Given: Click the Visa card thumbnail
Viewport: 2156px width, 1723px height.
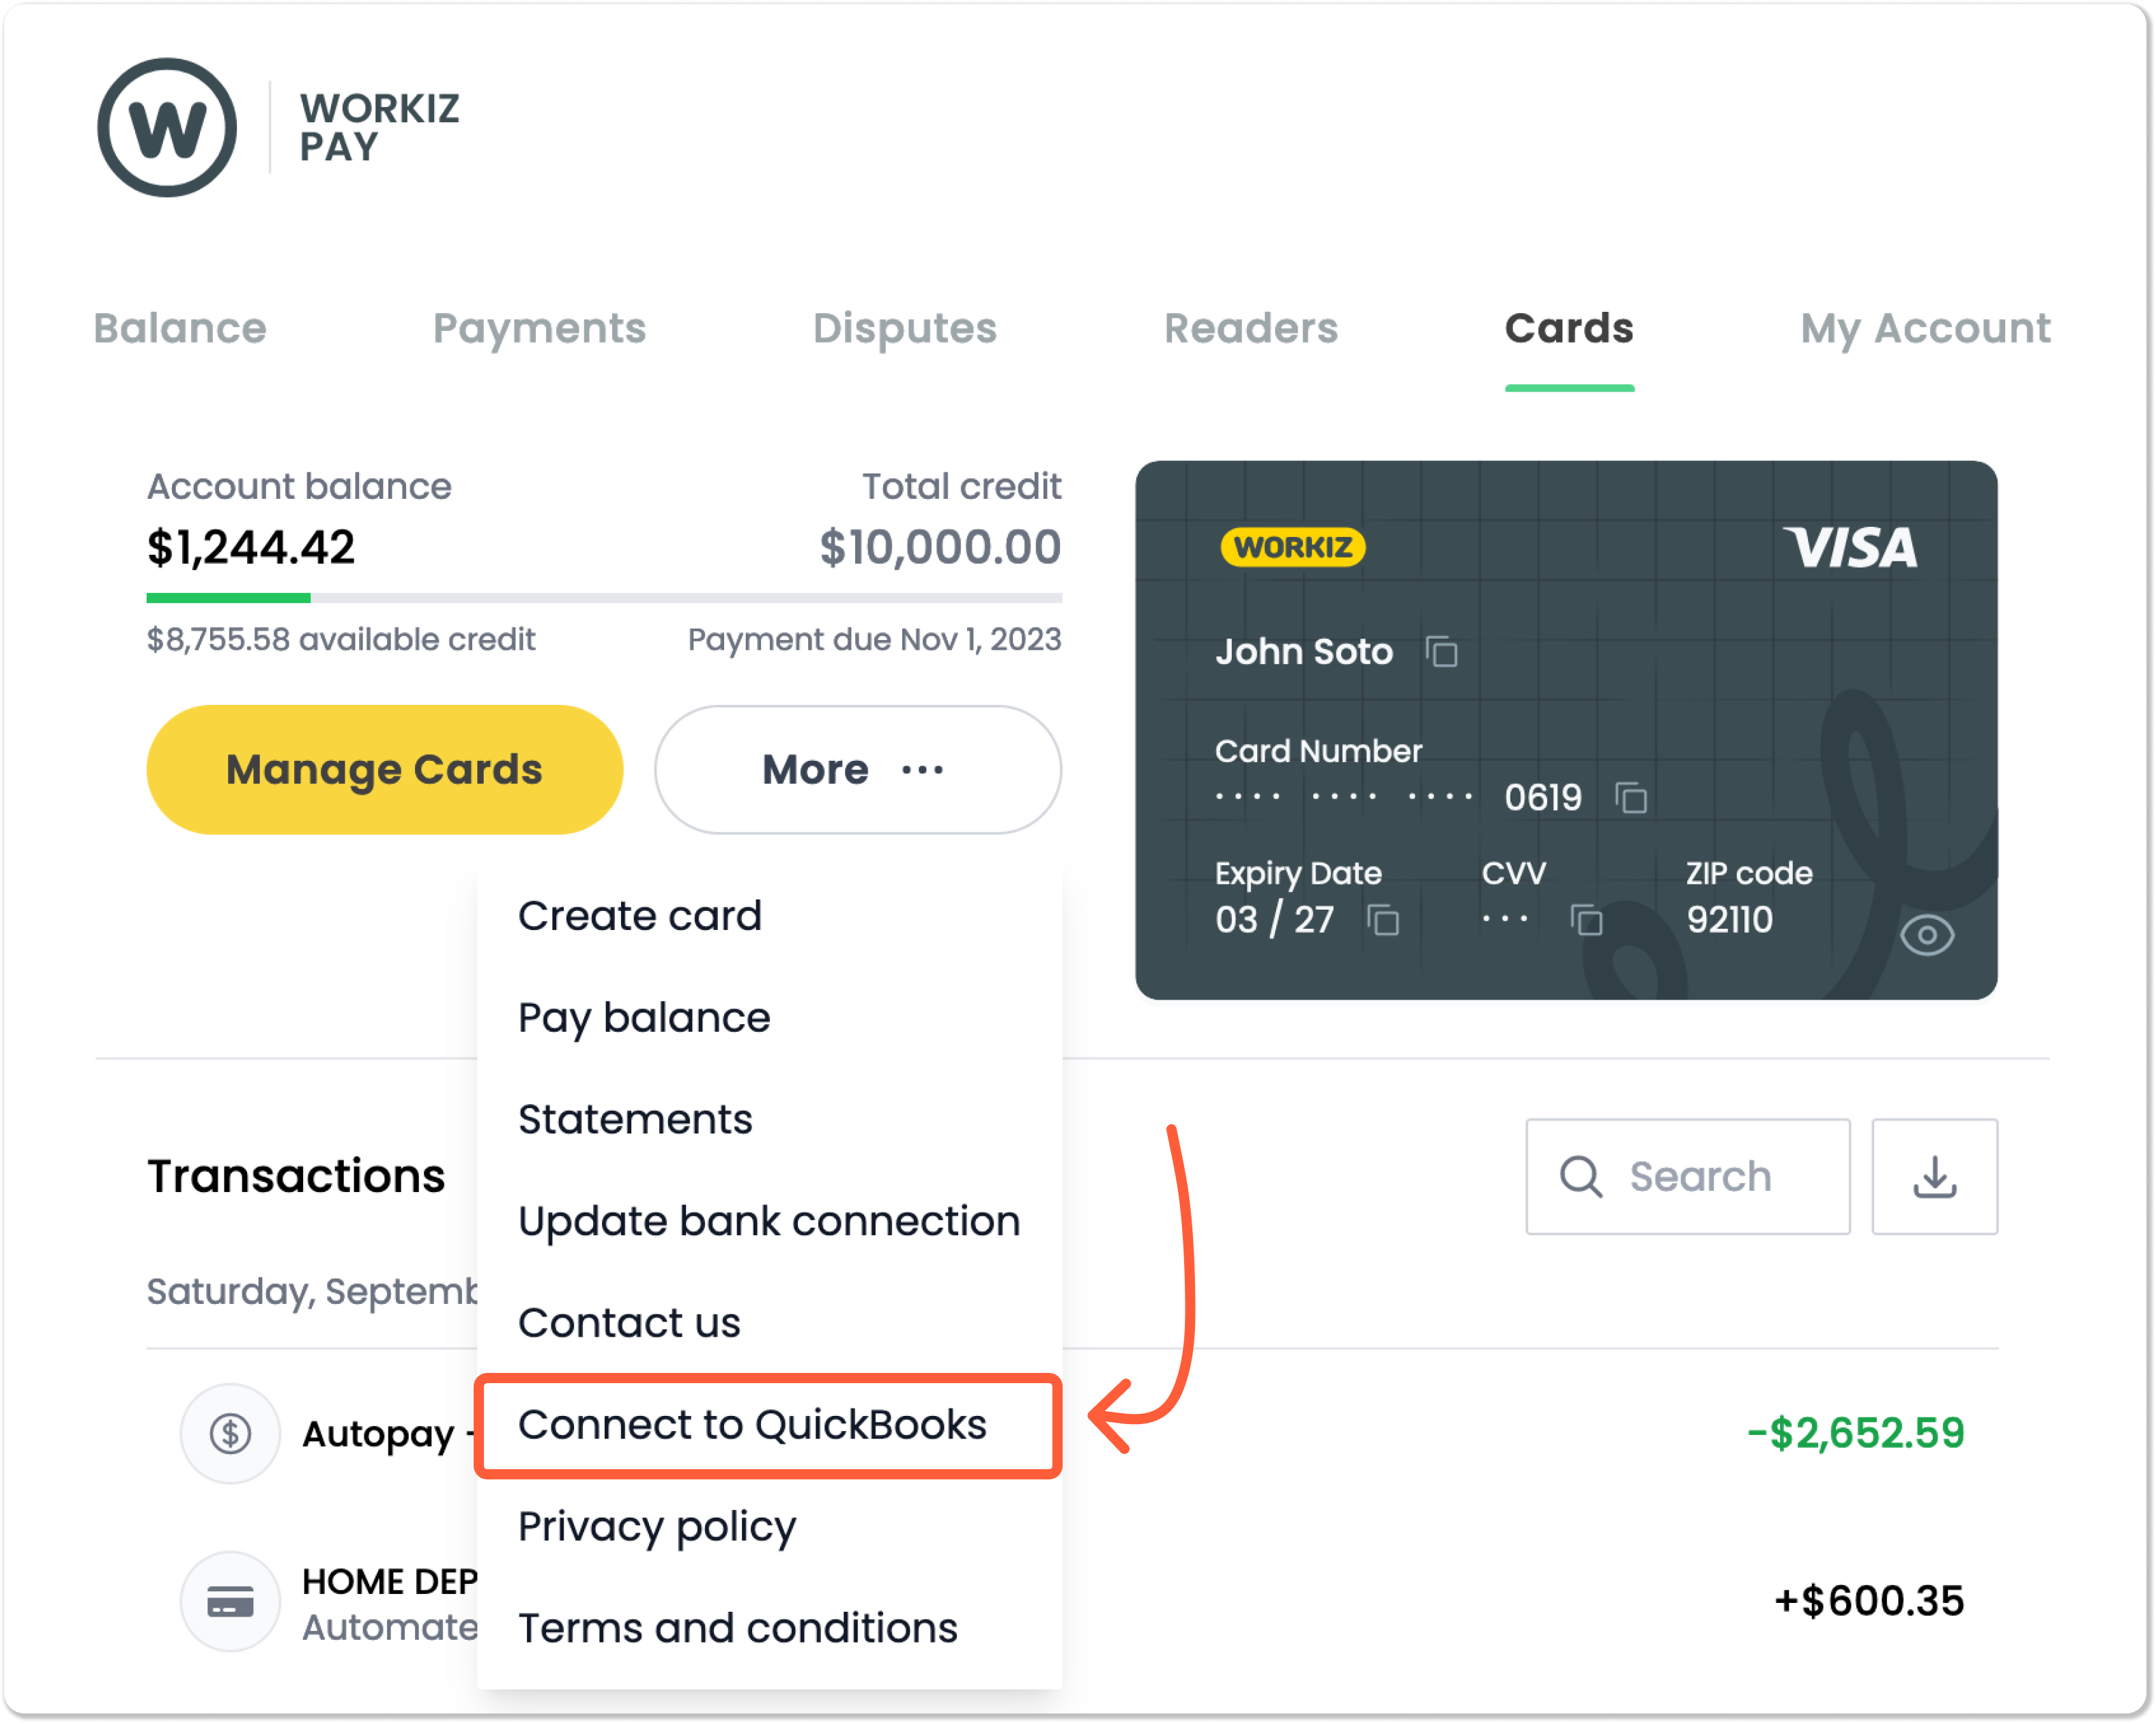Looking at the screenshot, I should (1566, 730).
